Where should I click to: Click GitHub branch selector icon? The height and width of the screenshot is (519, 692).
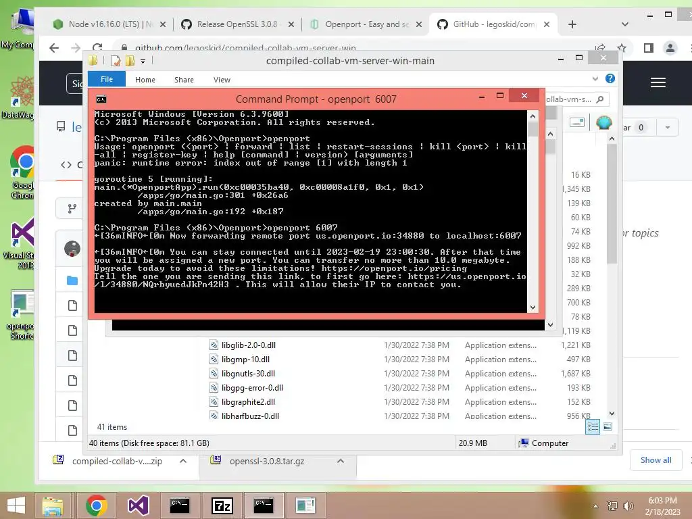(72, 209)
